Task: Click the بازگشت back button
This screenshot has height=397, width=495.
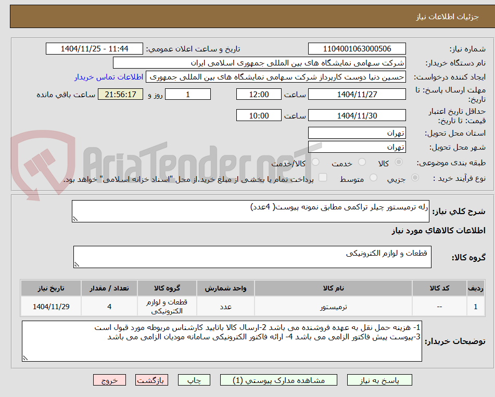Action: point(151,380)
